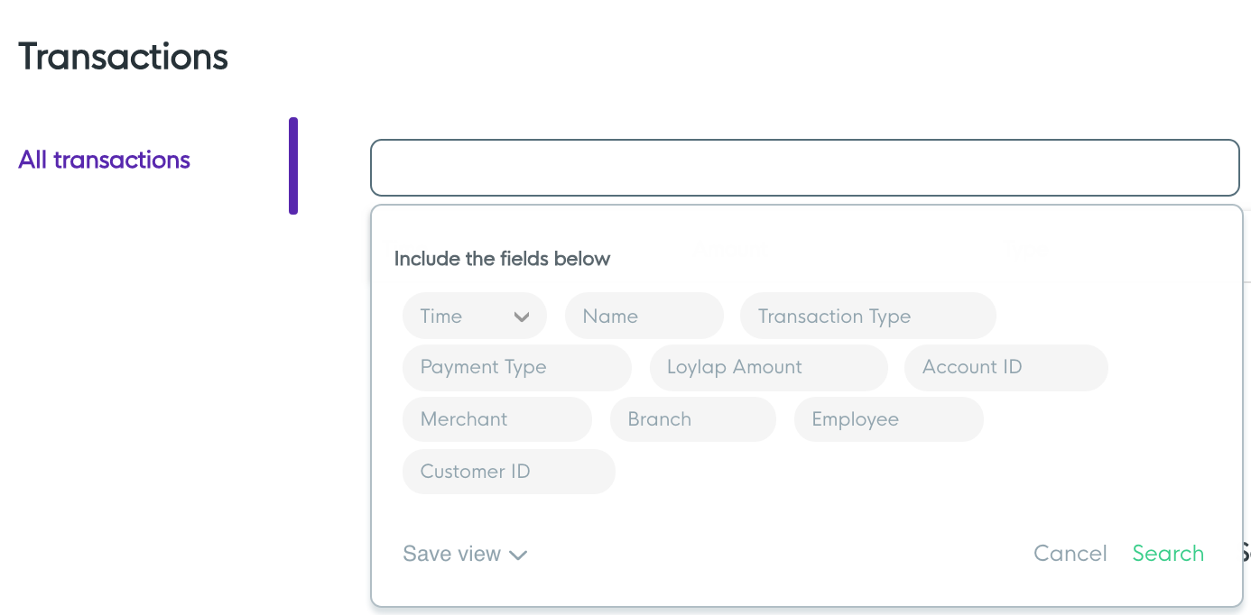Viewport: 1251px width, 615px height.
Task: Expand the Save view dropdown
Action: click(518, 555)
